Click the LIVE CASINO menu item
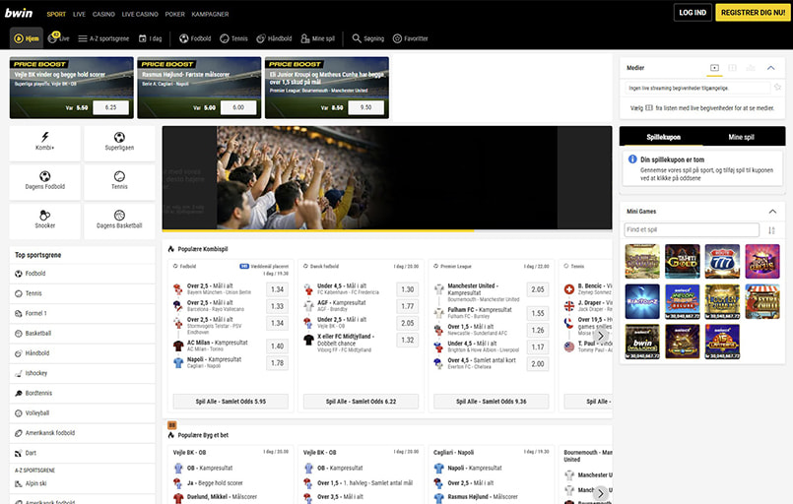 click(140, 14)
